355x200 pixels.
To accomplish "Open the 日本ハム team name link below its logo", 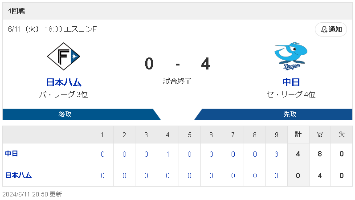I will [x=64, y=82].
